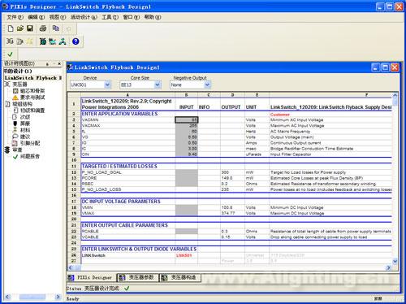Viewport: 406px width, 304px height.
Task: Click the DC INPUT VOLTAGE PARAMETERS heading
Action: click(x=121, y=202)
